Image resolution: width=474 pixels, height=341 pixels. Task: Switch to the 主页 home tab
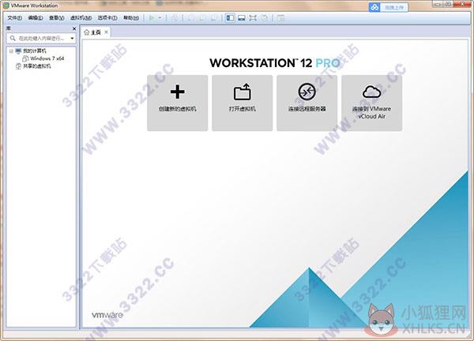[x=96, y=32]
